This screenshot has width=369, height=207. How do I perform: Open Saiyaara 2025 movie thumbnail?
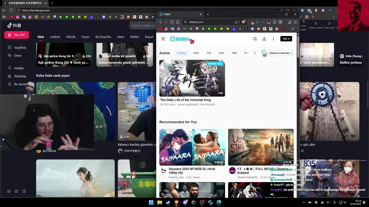tap(192, 147)
